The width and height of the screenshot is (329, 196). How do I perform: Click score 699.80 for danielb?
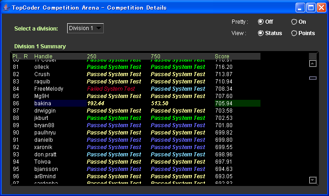(223, 140)
